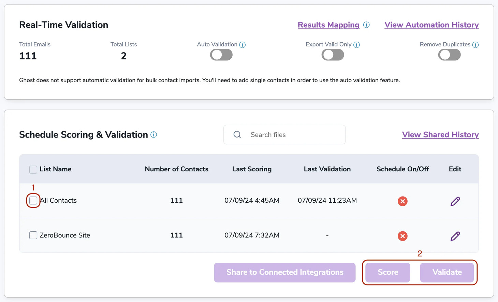Image resolution: width=498 pixels, height=302 pixels.
Task: Click the search magnifier icon
Action: [x=237, y=134]
